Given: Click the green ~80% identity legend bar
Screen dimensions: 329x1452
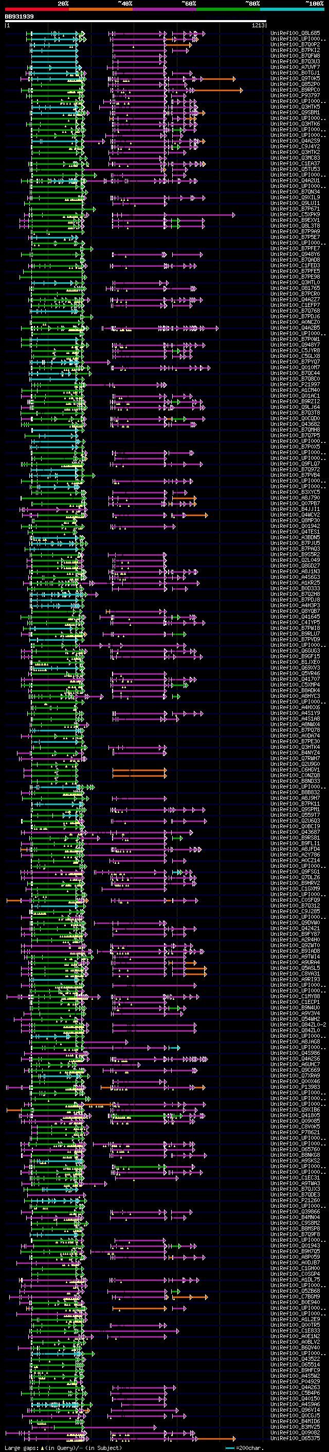Looking at the screenshot, I should pyautogui.click(x=228, y=9).
